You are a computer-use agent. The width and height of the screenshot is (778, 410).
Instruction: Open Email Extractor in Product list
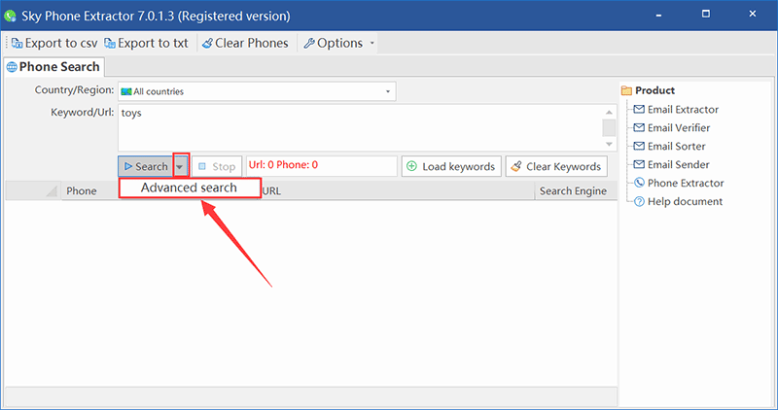pyautogui.click(x=683, y=109)
